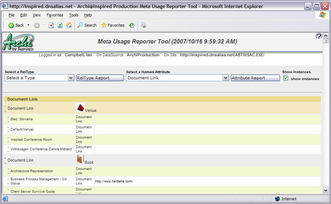Open the Document Link attribute dropdown
This screenshot has height=204, width=331.
(x=225, y=78)
